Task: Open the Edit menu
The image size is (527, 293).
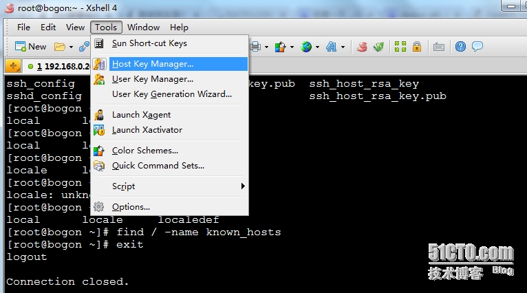Action: pyautogui.click(x=48, y=28)
